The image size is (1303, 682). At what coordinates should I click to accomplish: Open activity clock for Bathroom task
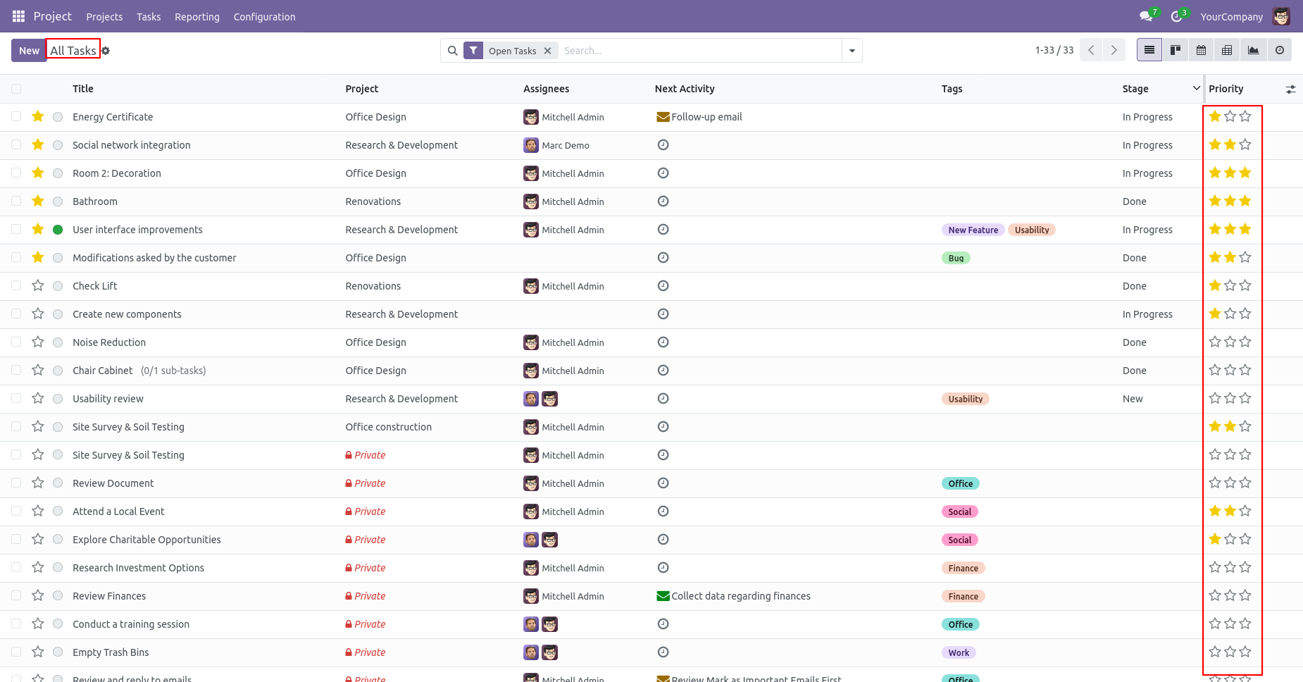pos(663,201)
